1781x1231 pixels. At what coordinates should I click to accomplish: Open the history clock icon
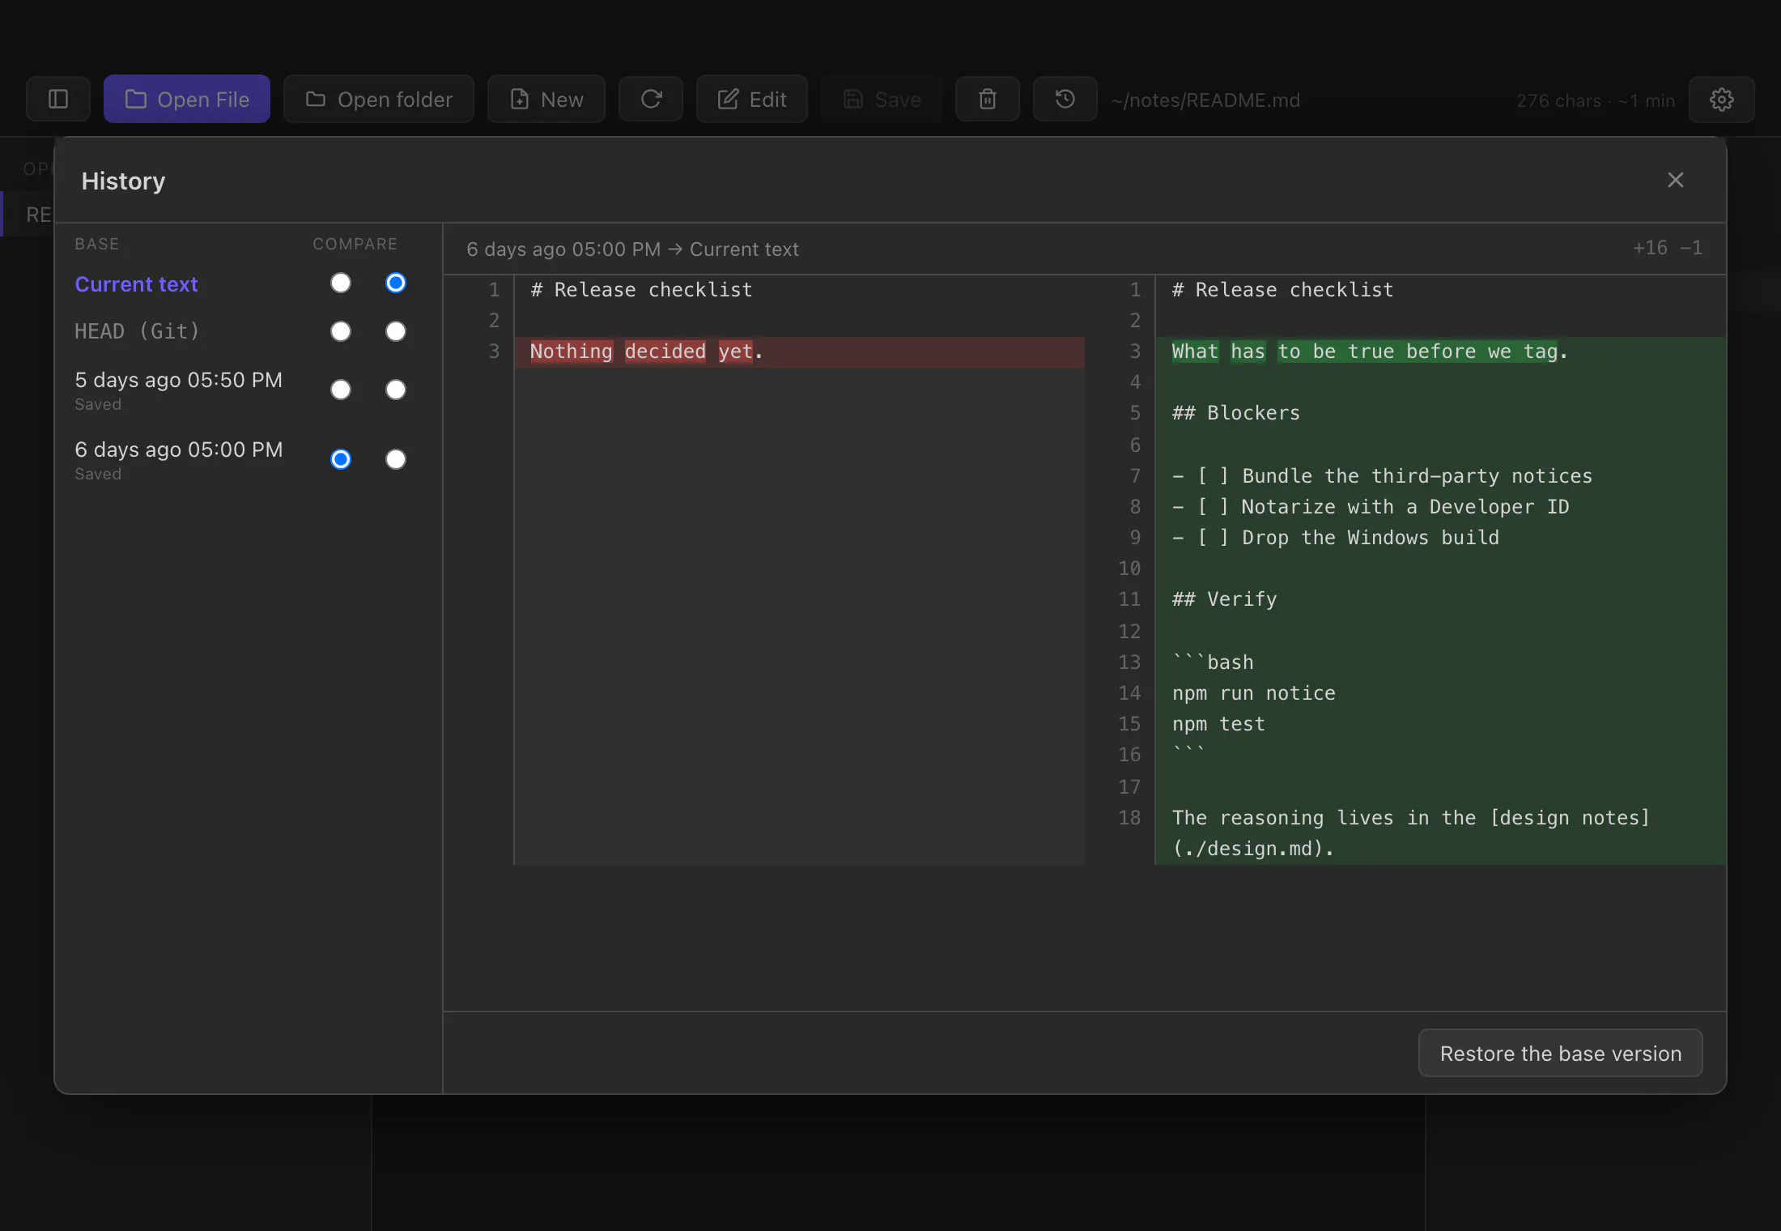1065,99
